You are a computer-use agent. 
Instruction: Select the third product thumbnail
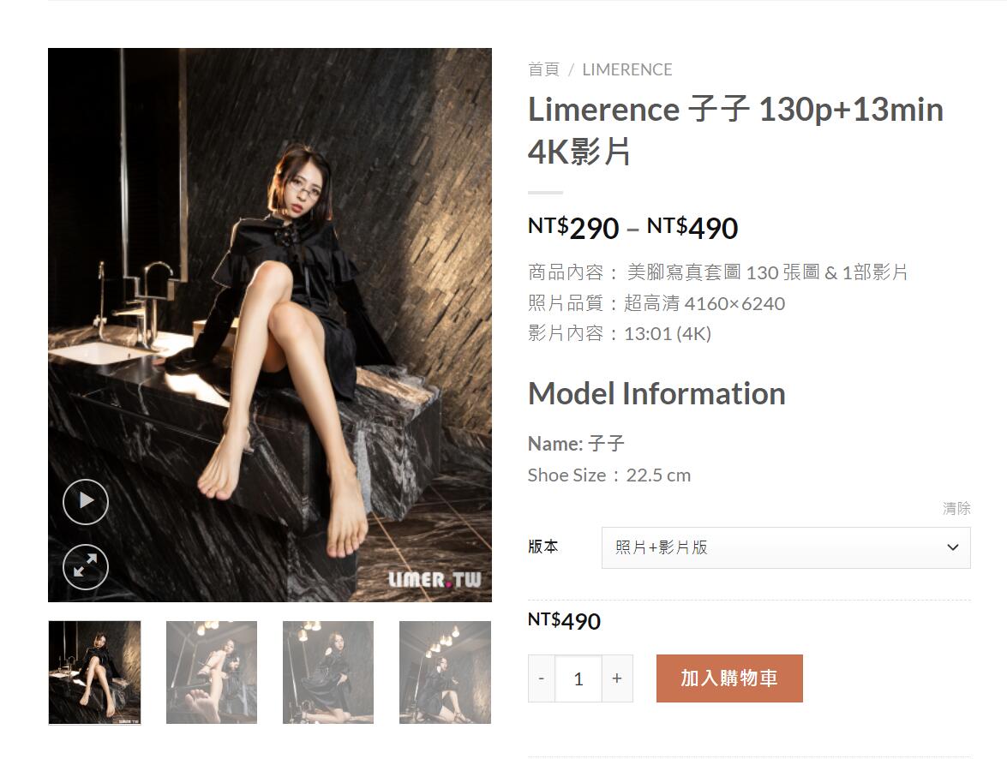click(x=328, y=672)
